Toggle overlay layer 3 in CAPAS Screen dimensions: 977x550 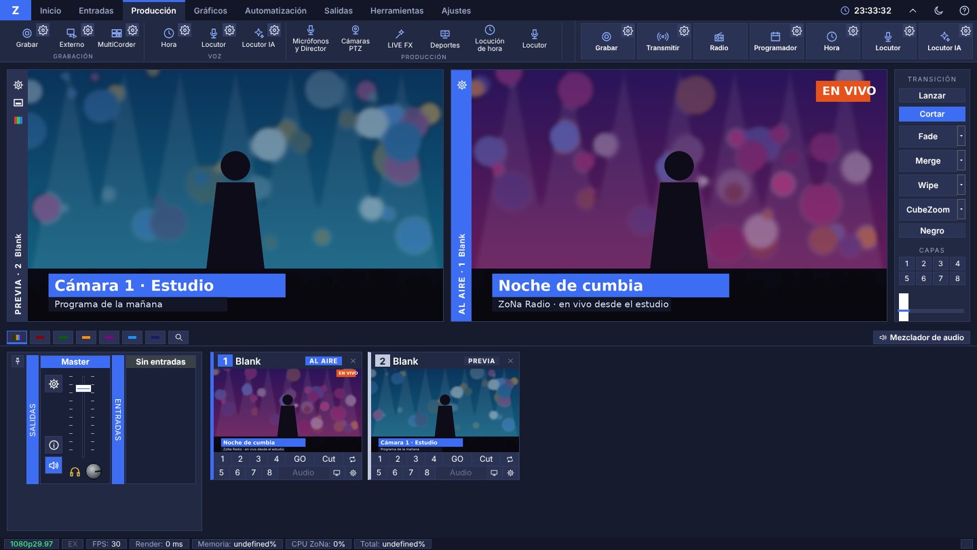coord(940,263)
